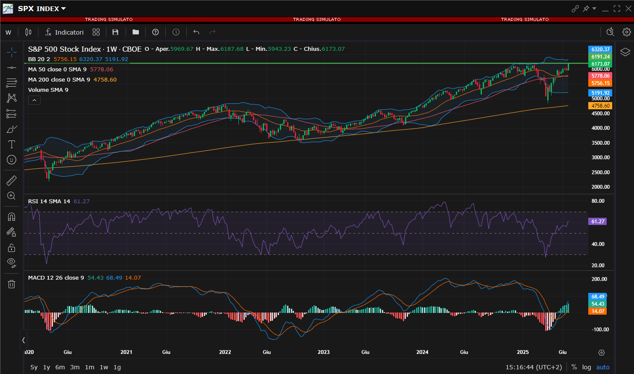Screen dimensions: 634x374
Task: Click the 14.07 histogram value label
Action: (x=598, y=311)
